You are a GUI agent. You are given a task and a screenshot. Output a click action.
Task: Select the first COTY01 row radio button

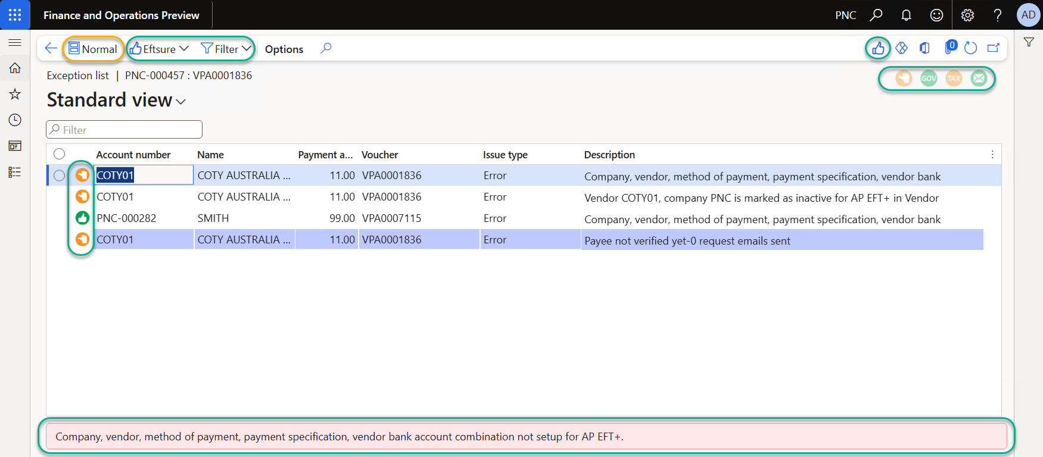59,176
